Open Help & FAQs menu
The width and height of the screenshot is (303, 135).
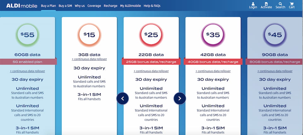(152, 6)
